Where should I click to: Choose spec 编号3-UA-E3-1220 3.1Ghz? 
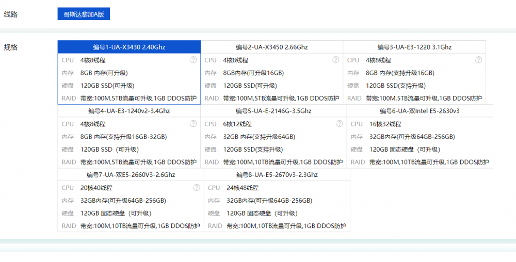(414, 47)
